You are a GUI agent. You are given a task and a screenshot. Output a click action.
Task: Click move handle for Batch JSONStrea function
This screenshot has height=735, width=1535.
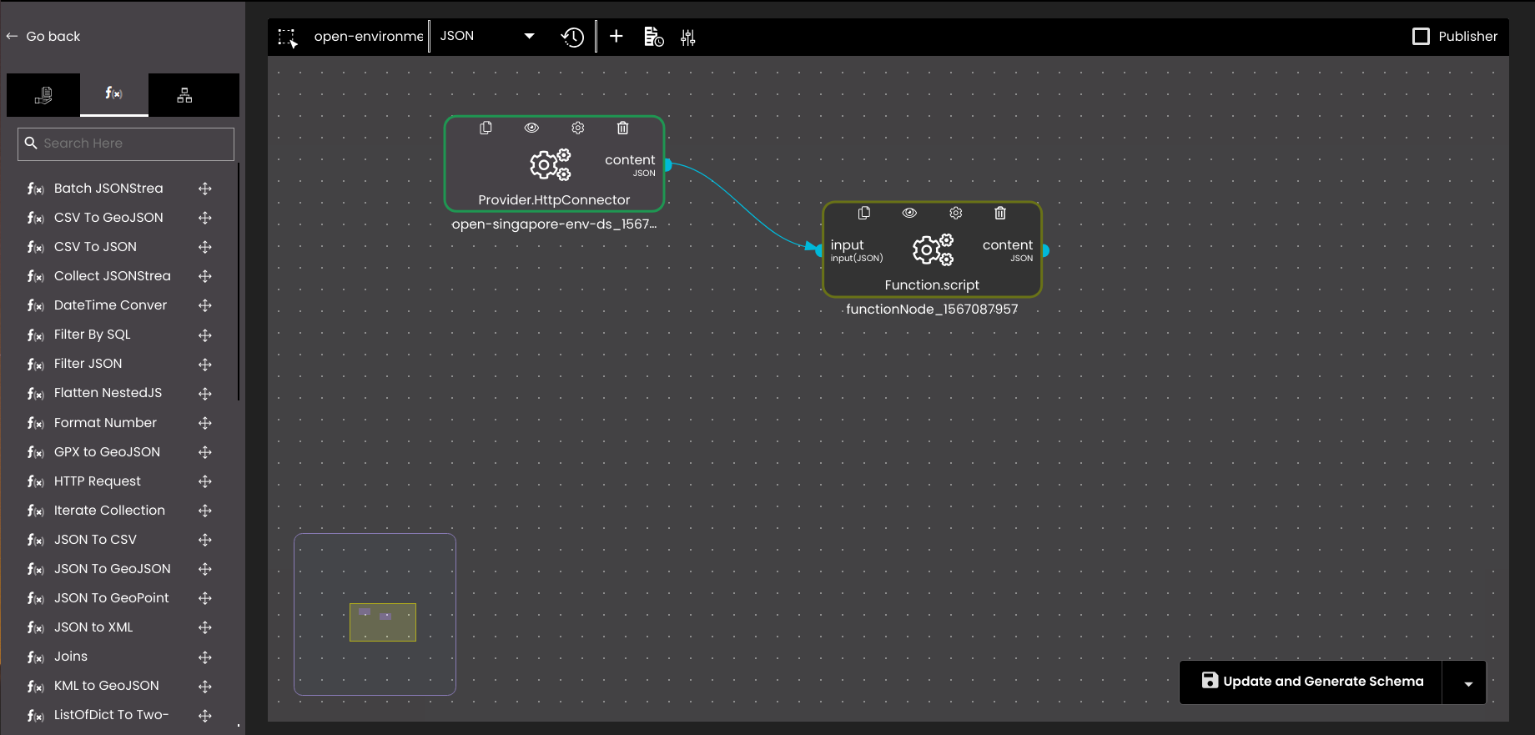pyautogui.click(x=205, y=189)
